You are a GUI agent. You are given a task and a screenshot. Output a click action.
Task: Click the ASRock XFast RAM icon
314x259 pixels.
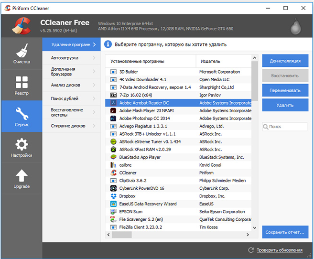click(113, 150)
